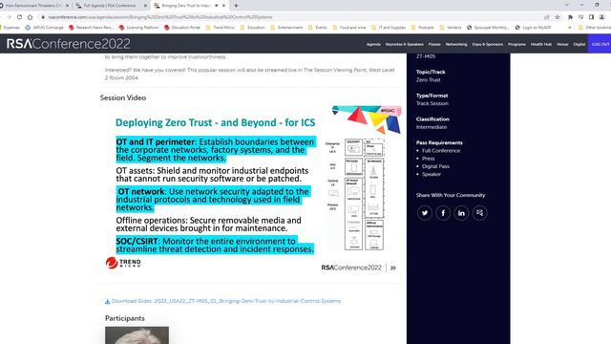
Task: Close the Full Agenda tab
Action: (x=145, y=6)
